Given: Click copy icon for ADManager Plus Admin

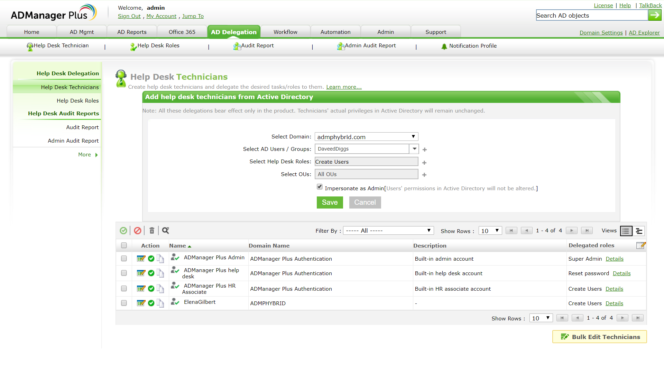Looking at the screenshot, I should tap(160, 259).
